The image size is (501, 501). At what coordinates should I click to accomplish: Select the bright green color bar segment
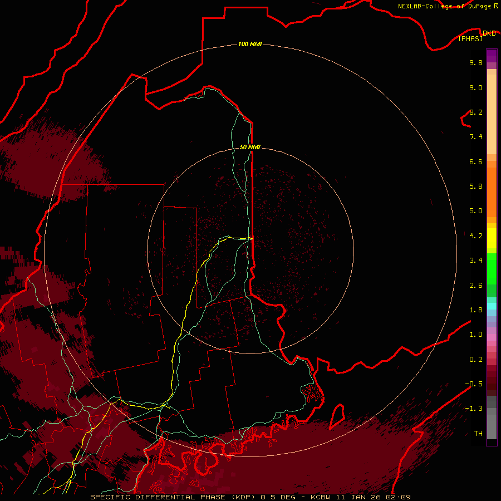[x=492, y=269]
